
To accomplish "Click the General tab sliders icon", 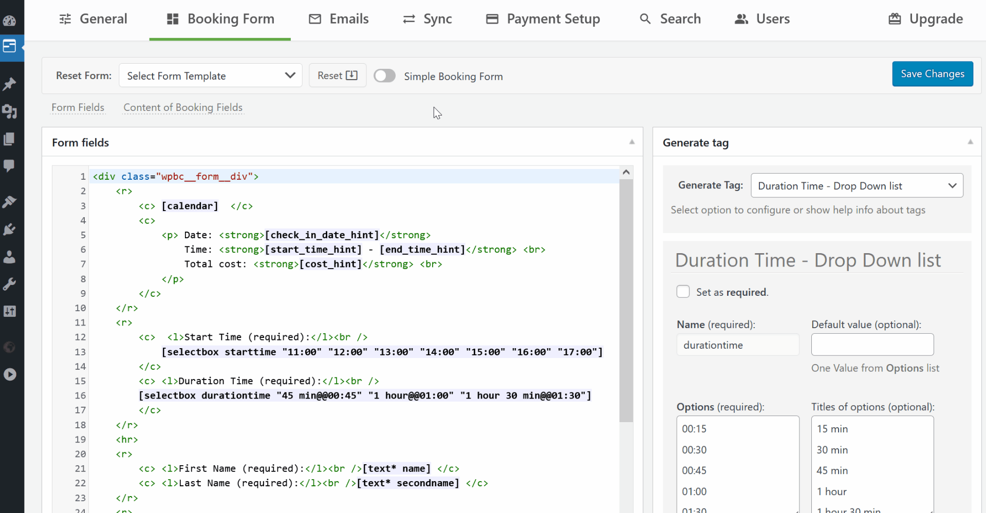I will [65, 19].
